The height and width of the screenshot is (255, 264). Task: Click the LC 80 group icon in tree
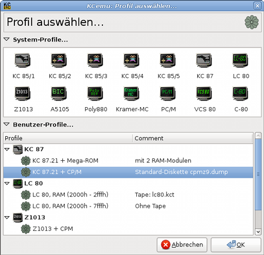coord(18,184)
